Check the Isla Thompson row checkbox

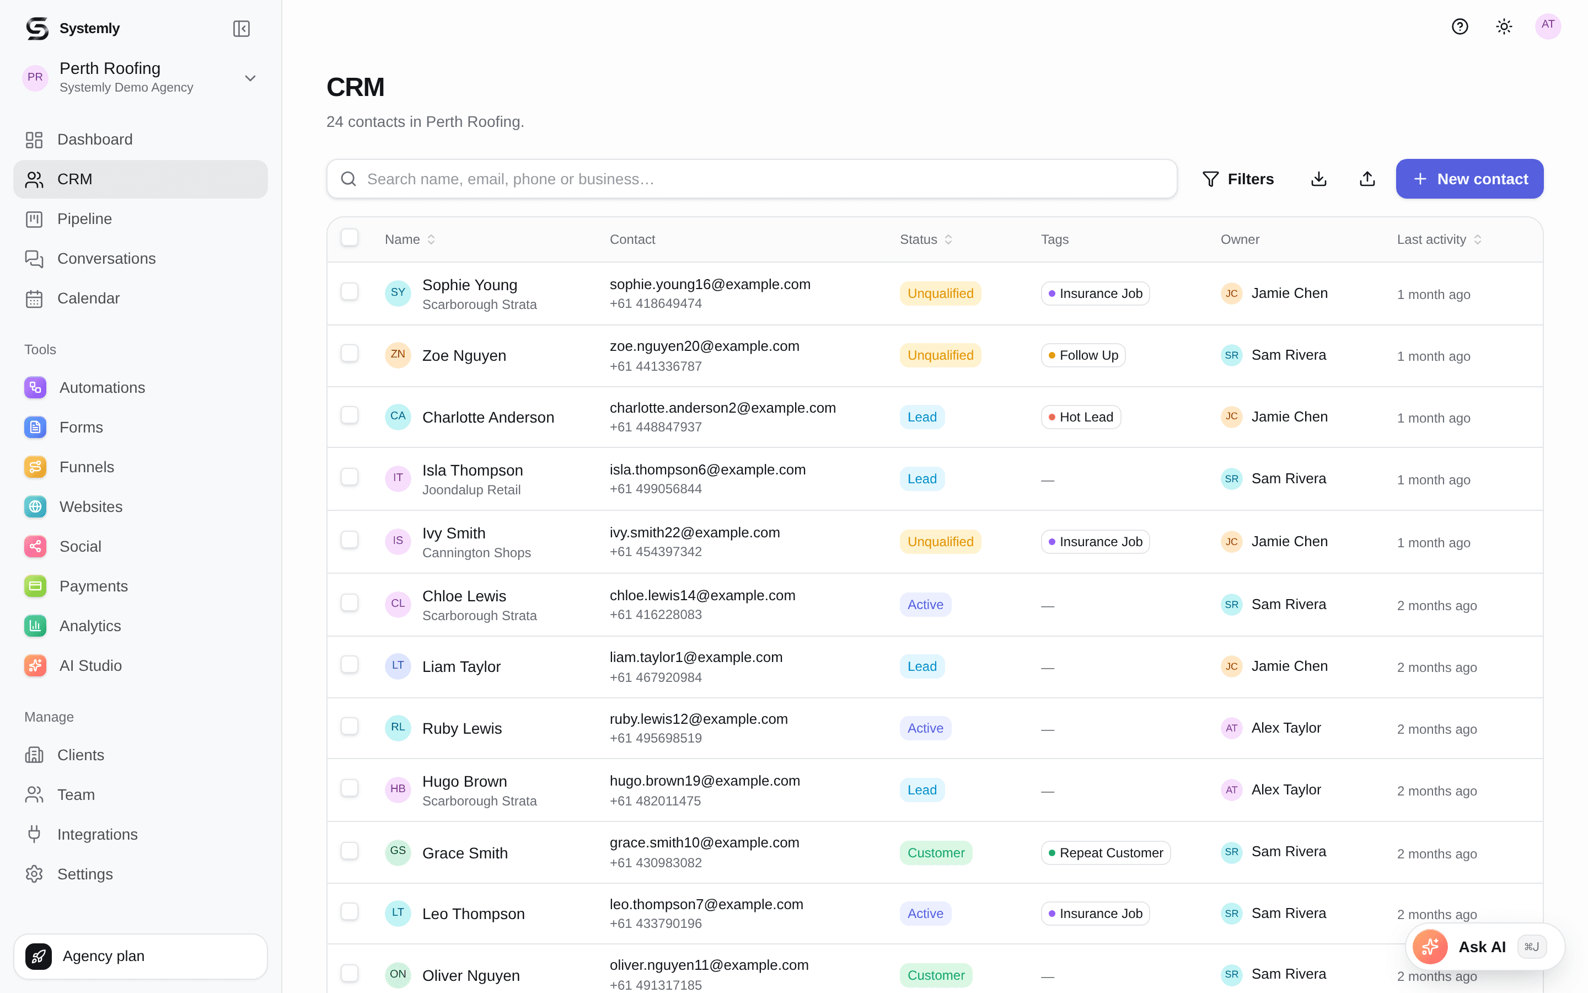coord(350,477)
